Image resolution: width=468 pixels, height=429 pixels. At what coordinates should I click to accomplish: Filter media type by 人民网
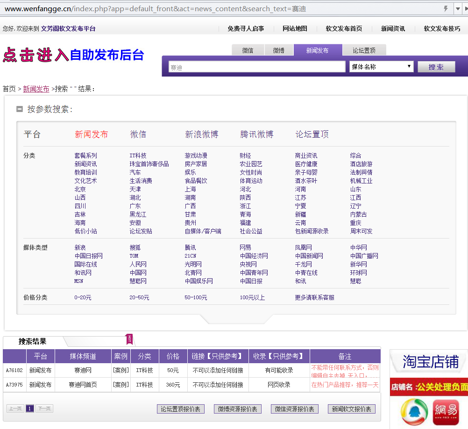pos(138,264)
